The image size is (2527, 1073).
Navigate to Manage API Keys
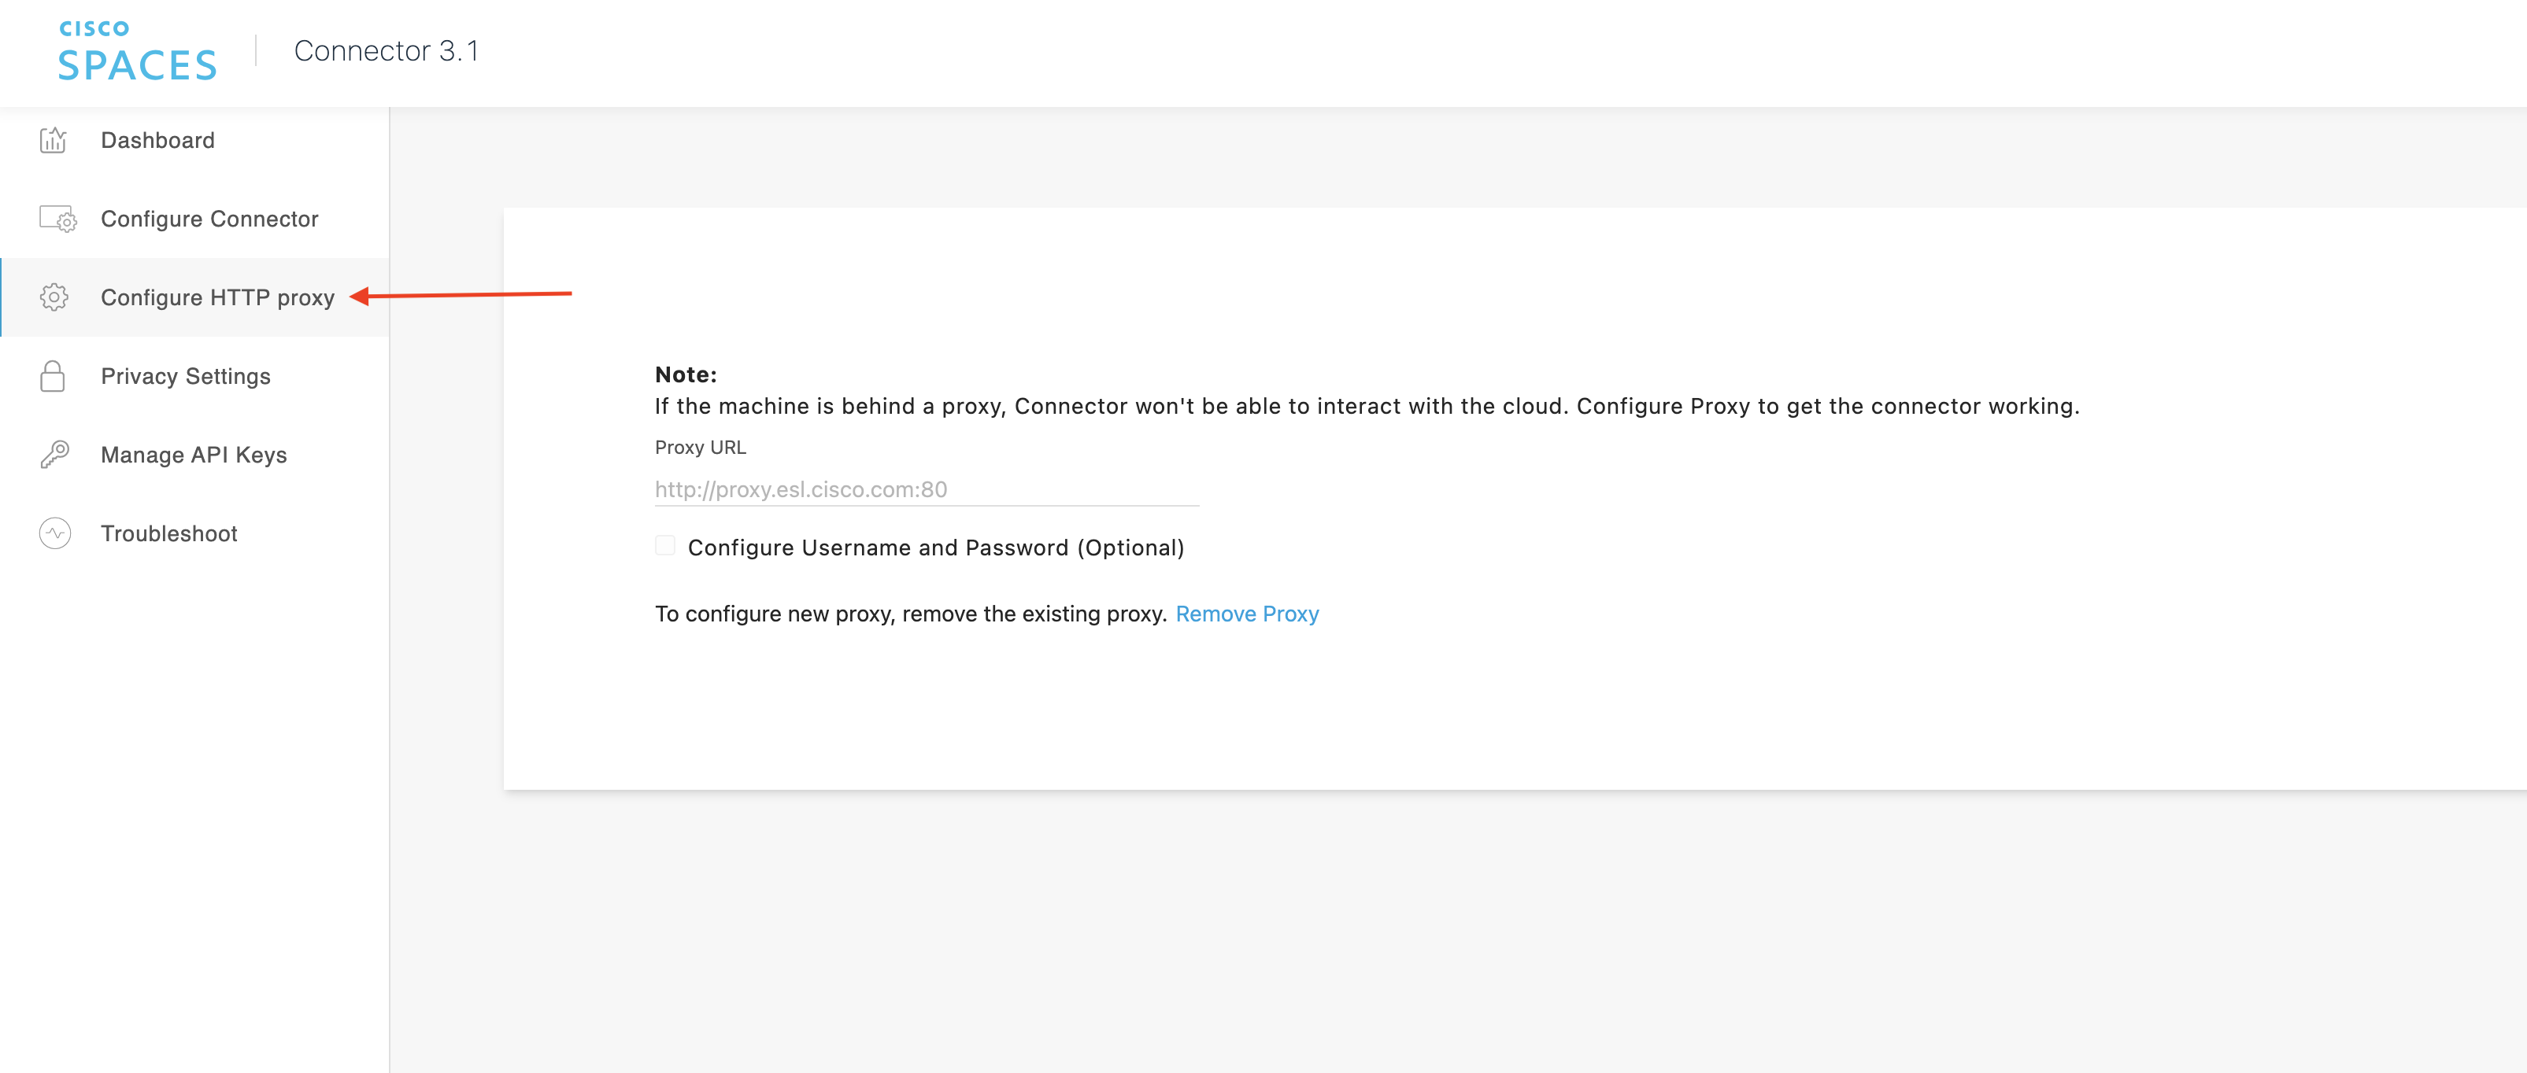pyautogui.click(x=193, y=455)
